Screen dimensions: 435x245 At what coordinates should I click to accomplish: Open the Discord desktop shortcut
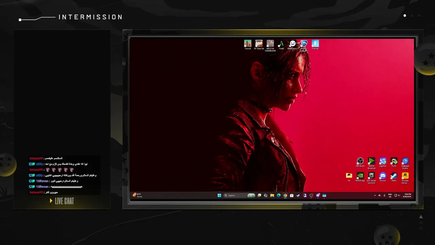(x=383, y=177)
